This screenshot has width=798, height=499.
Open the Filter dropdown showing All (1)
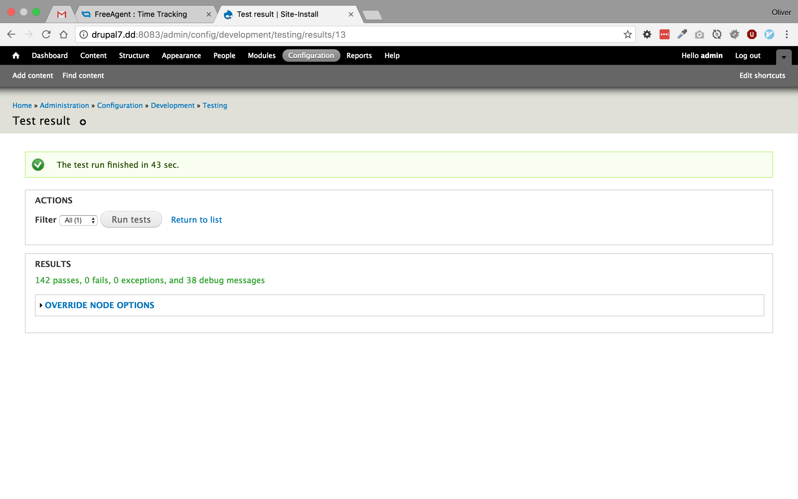click(x=79, y=220)
